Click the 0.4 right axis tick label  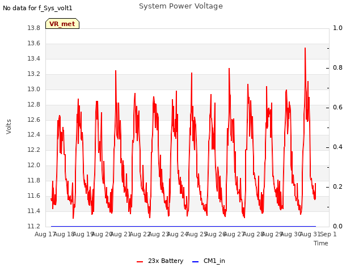(338, 147)
